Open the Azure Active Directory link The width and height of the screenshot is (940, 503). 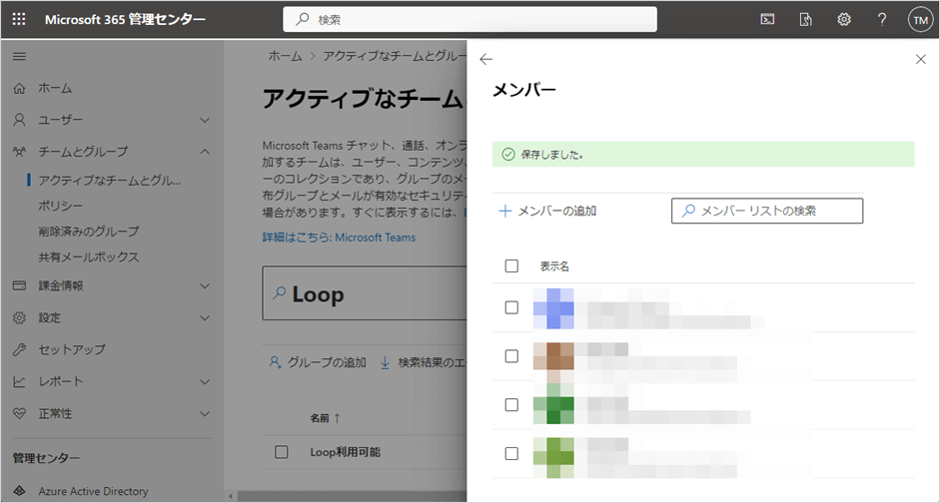click(x=94, y=491)
